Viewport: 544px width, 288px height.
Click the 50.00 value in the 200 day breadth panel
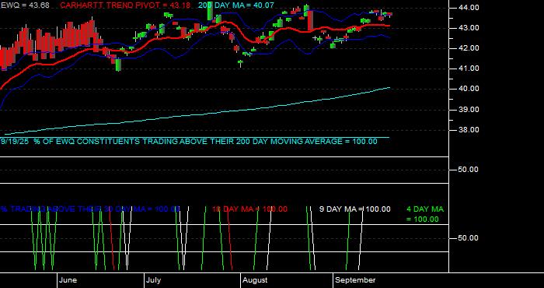pos(469,170)
